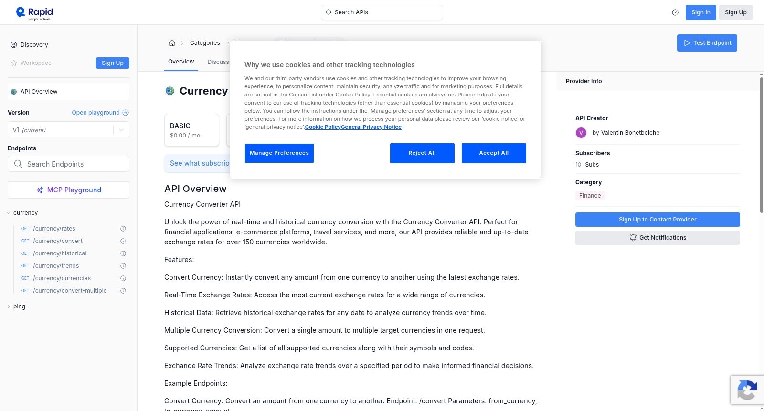Click Sign Up to Contact Provider

tap(658, 220)
